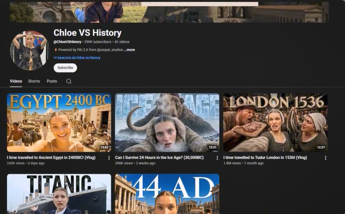Screen dimensions: 345x214
Task: Switch to the Posts tab
Action: (52, 81)
